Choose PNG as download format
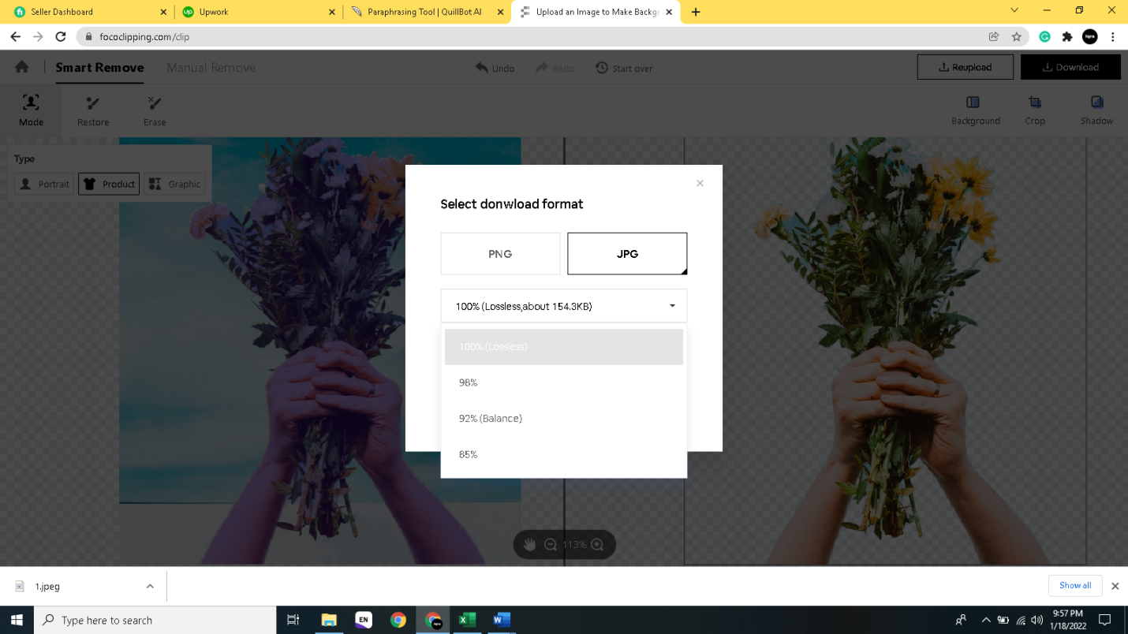Image resolution: width=1128 pixels, height=634 pixels. tap(500, 254)
